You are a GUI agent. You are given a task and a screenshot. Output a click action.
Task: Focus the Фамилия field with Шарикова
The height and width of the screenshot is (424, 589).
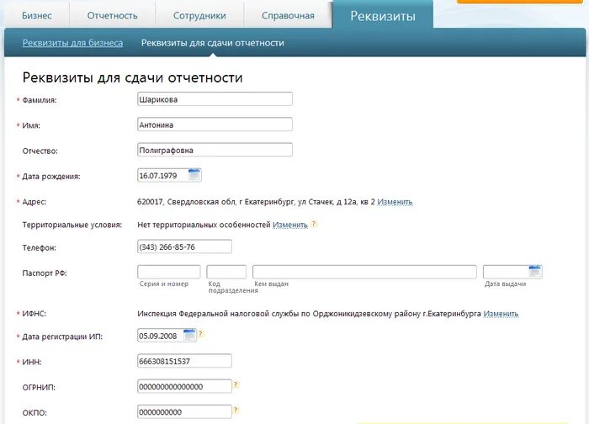[x=215, y=99]
